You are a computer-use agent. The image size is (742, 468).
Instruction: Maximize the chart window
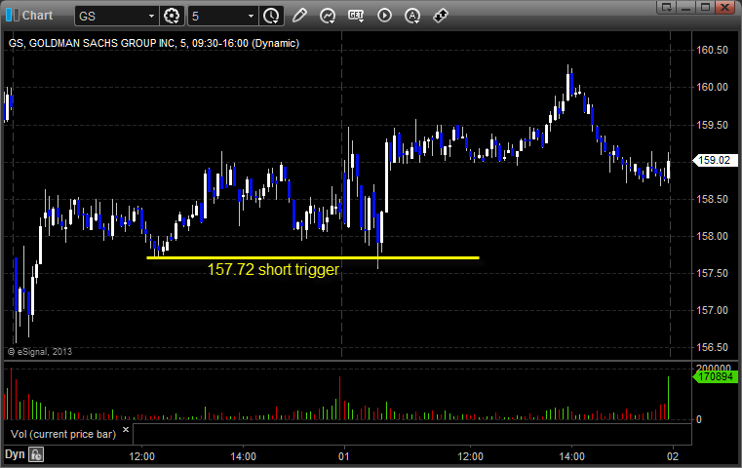(705, 7)
